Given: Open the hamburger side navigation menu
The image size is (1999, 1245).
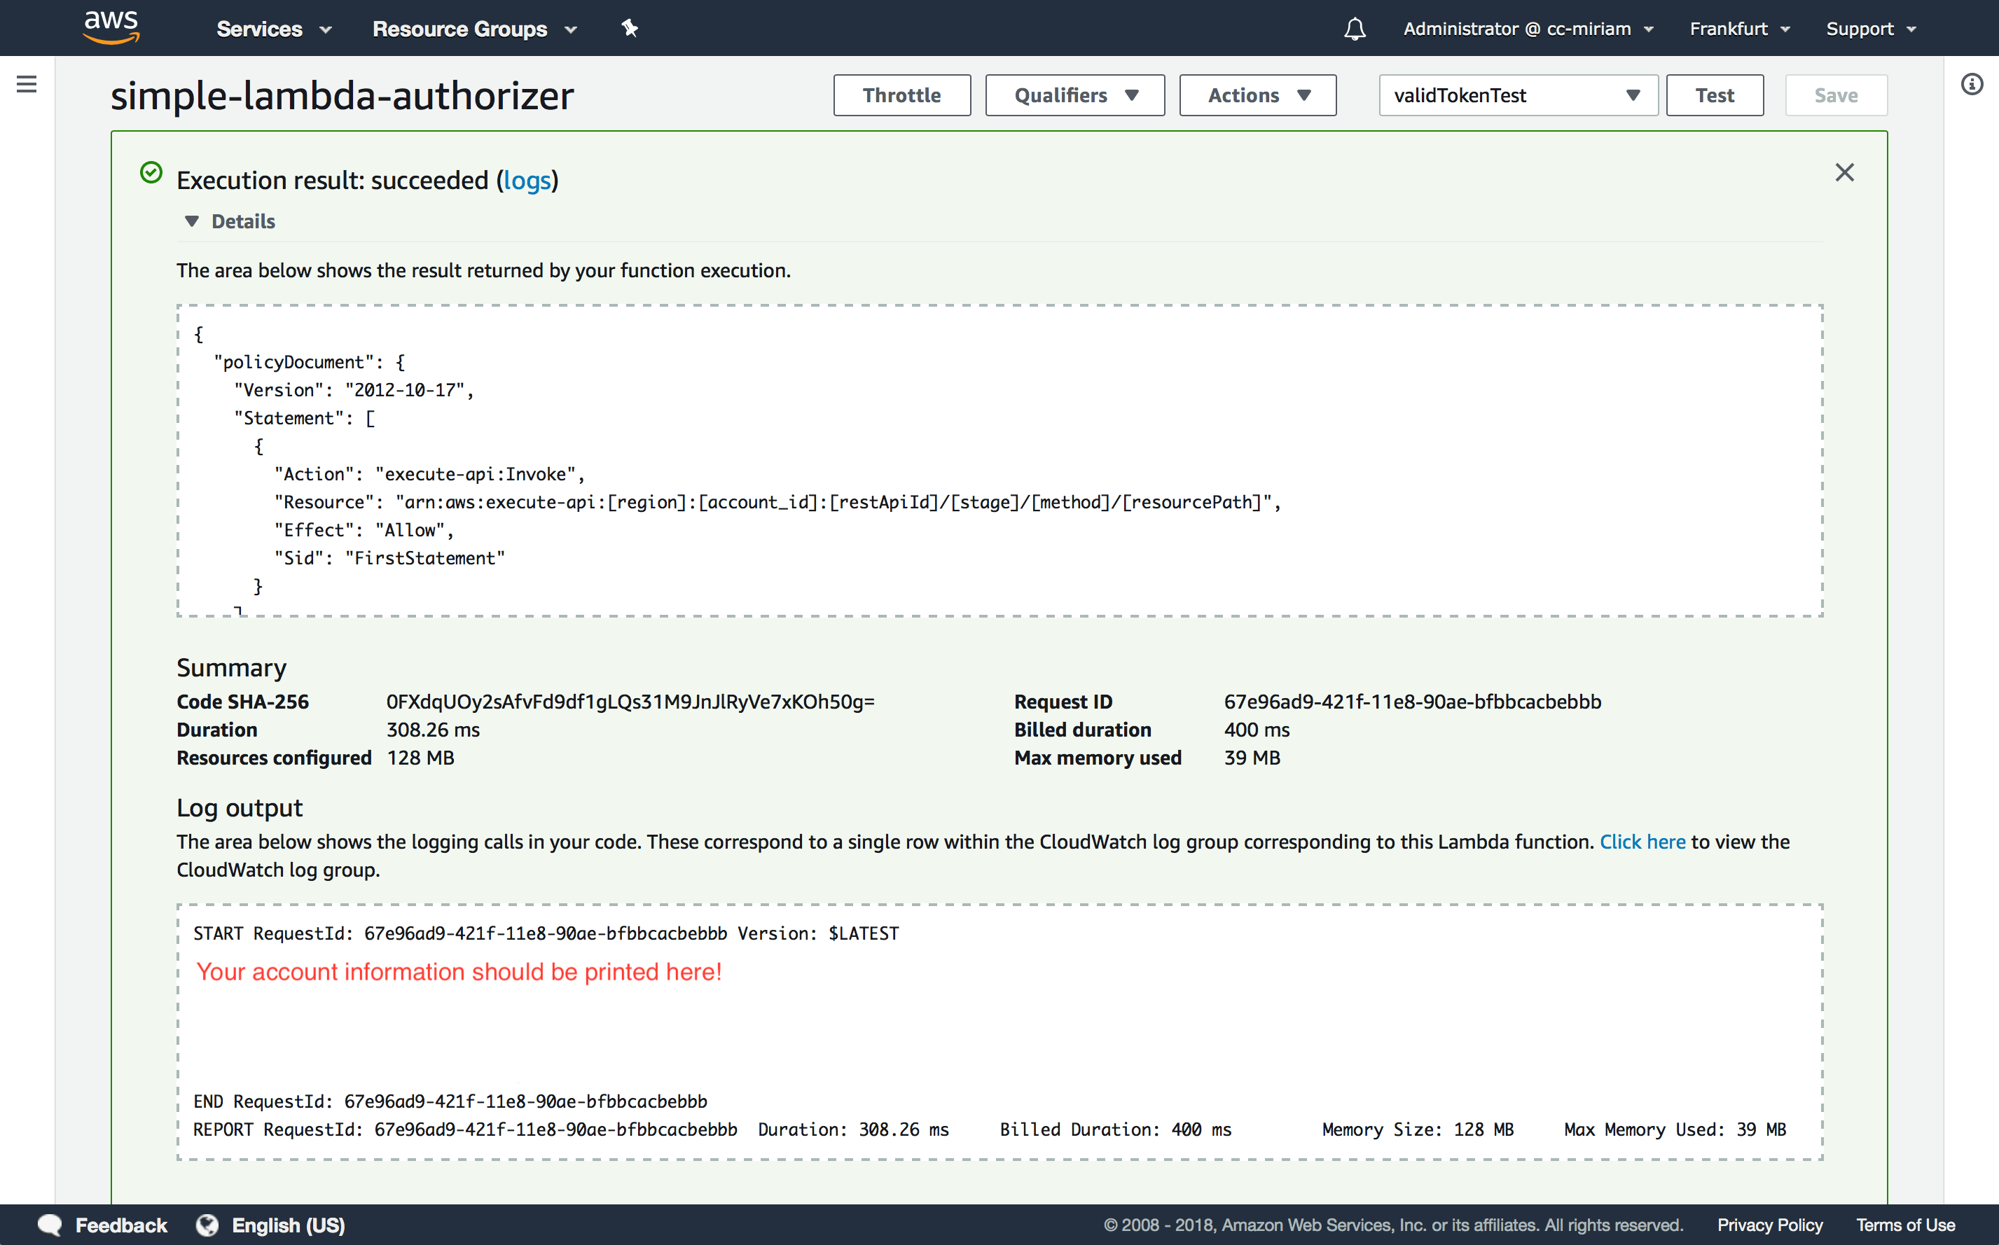Looking at the screenshot, I should (x=27, y=84).
